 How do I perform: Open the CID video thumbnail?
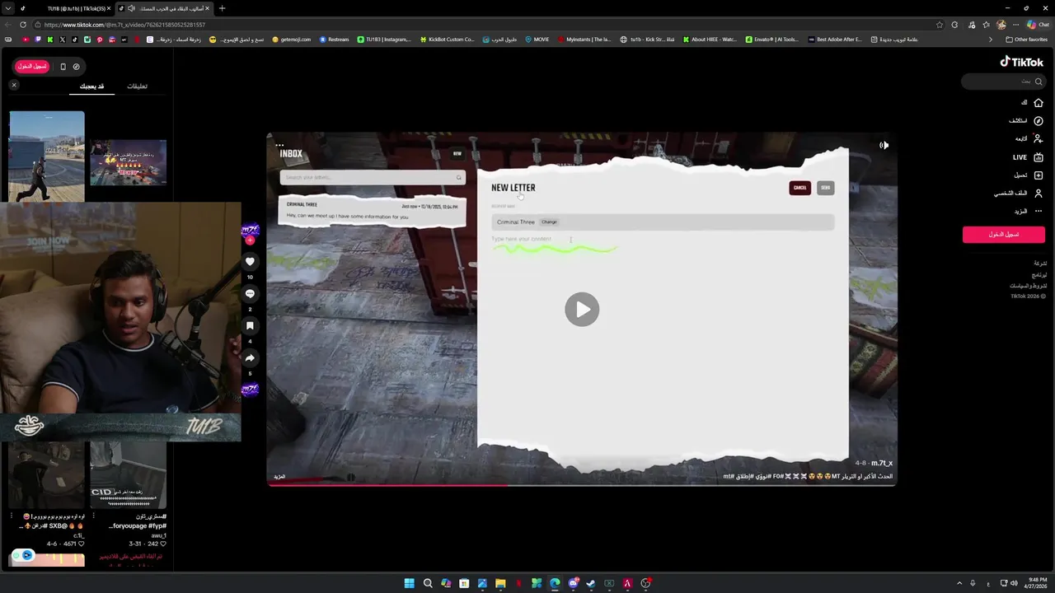[128, 475]
